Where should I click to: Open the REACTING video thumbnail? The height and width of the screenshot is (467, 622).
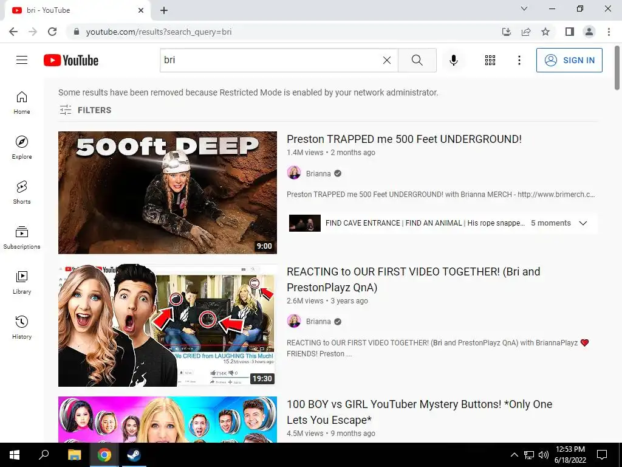click(168, 325)
